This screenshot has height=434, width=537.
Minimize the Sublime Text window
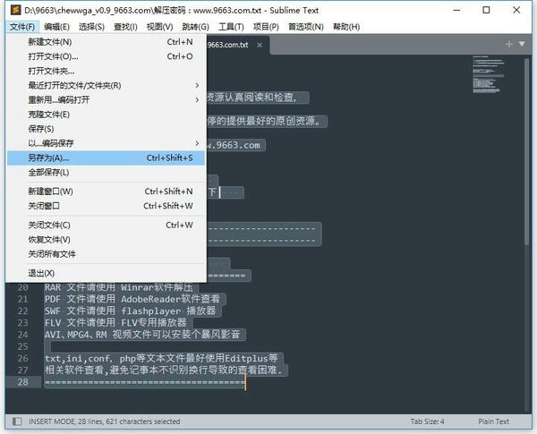(x=456, y=10)
